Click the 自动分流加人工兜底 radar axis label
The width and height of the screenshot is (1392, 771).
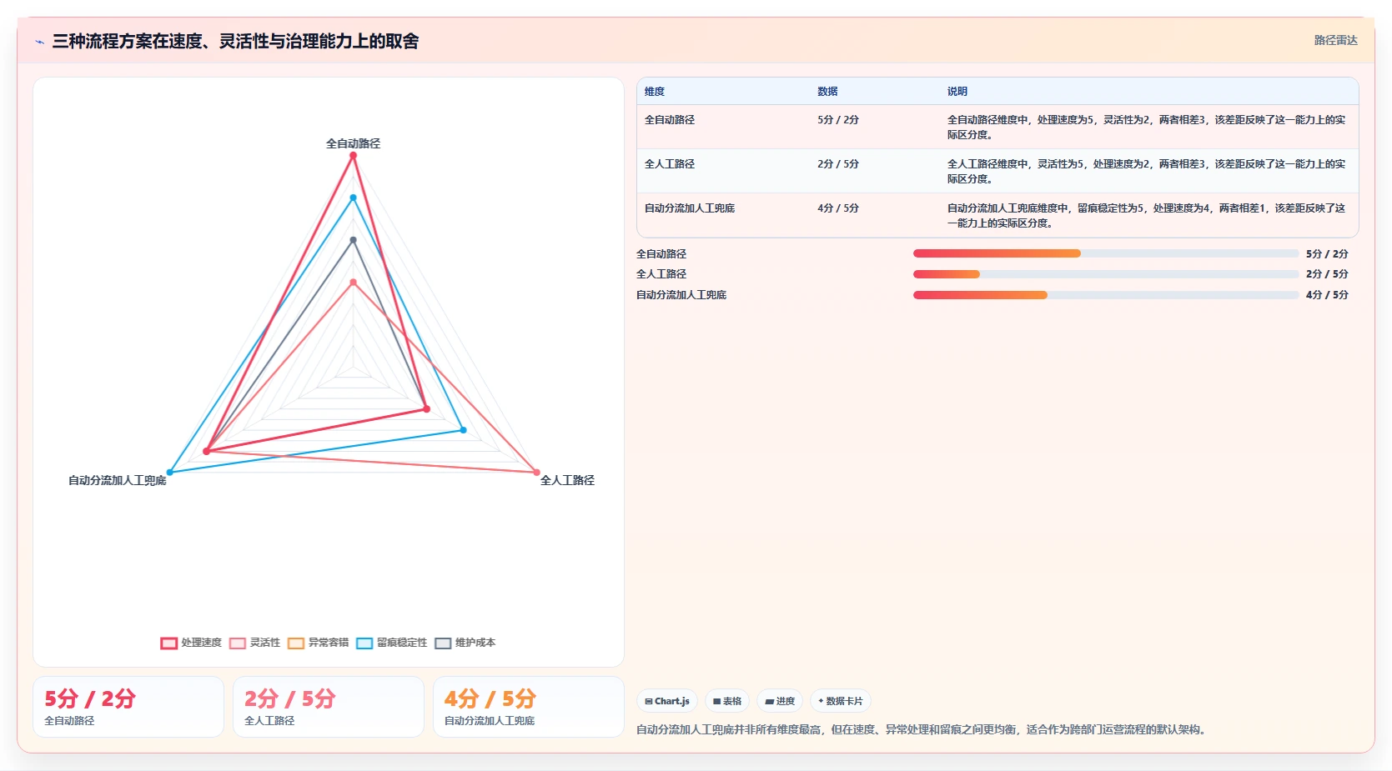118,480
